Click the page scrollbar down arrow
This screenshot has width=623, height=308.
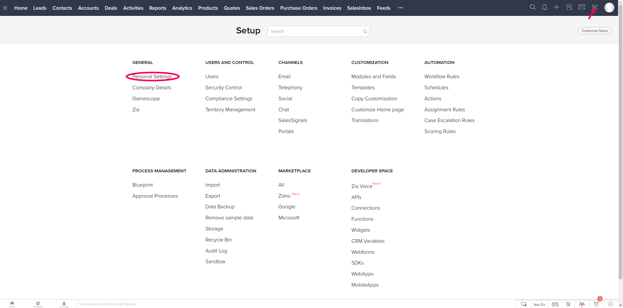pyautogui.click(x=620, y=306)
